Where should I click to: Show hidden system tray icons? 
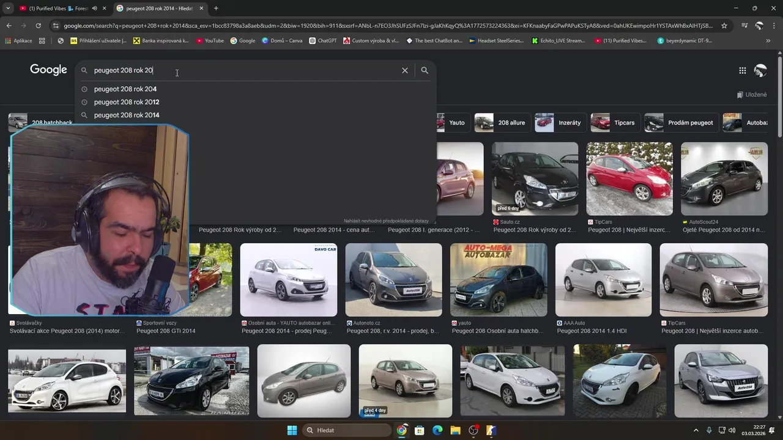(696, 430)
